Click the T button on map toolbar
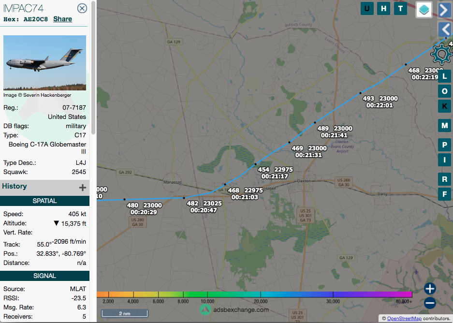The height and width of the screenshot is (323, 453). tap(400, 8)
